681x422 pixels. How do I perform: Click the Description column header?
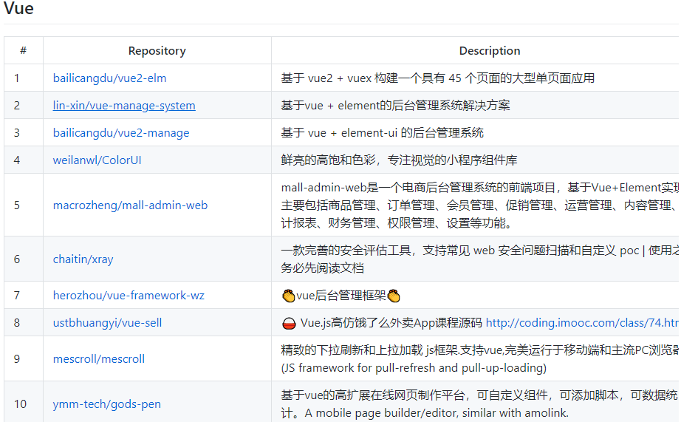click(x=490, y=51)
